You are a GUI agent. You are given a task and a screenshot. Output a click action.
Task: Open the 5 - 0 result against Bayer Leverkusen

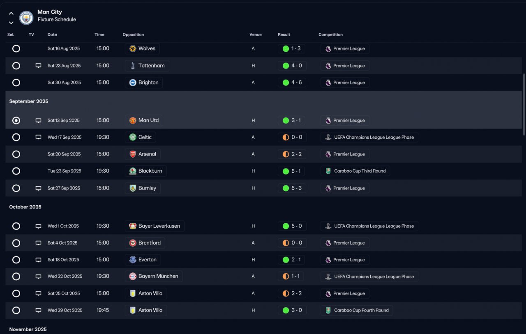tap(292, 226)
